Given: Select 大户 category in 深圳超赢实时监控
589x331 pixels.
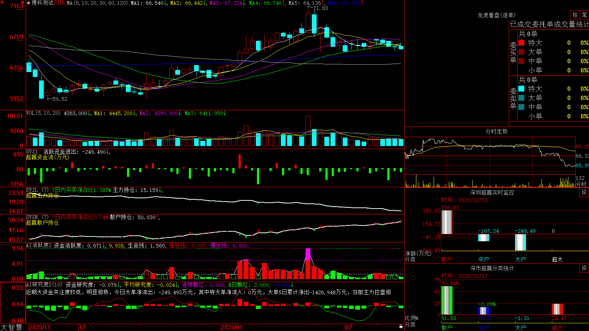Looking at the screenshot, I should pyautogui.click(x=521, y=259).
